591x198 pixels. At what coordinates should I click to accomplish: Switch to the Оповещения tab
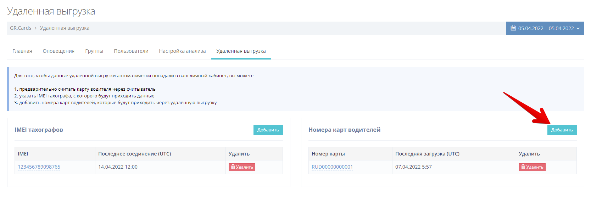[58, 51]
